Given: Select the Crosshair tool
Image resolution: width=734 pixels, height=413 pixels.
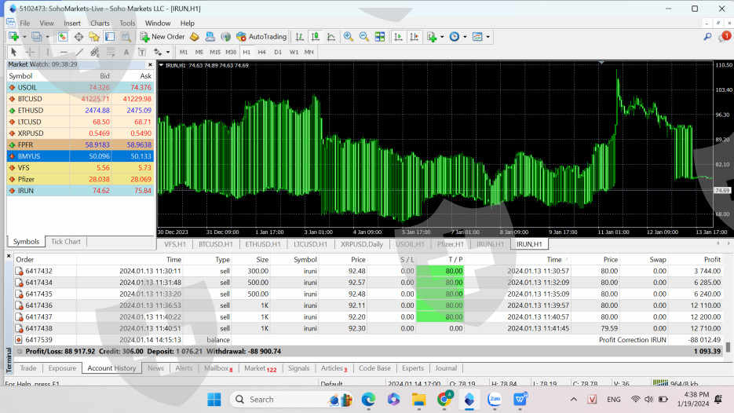Looking at the screenshot, I should point(31,52).
